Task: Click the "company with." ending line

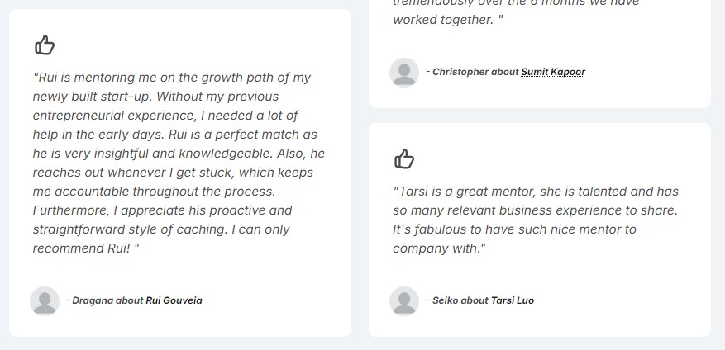Action: coord(439,248)
